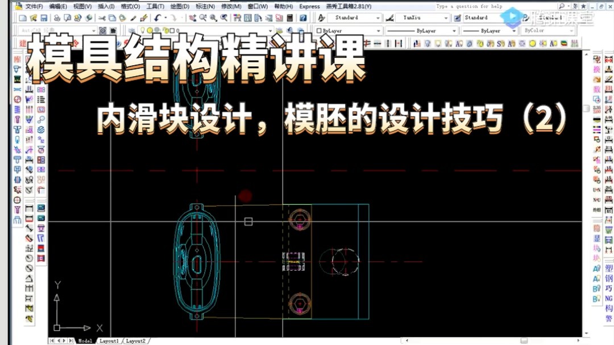
Task: Open a drawing with the Open folder icon
Action: [x=33, y=18]
